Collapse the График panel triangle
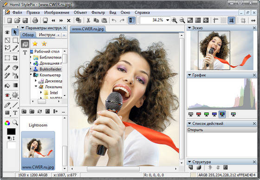The image size is (260, 180). click(x=189, y=75)
